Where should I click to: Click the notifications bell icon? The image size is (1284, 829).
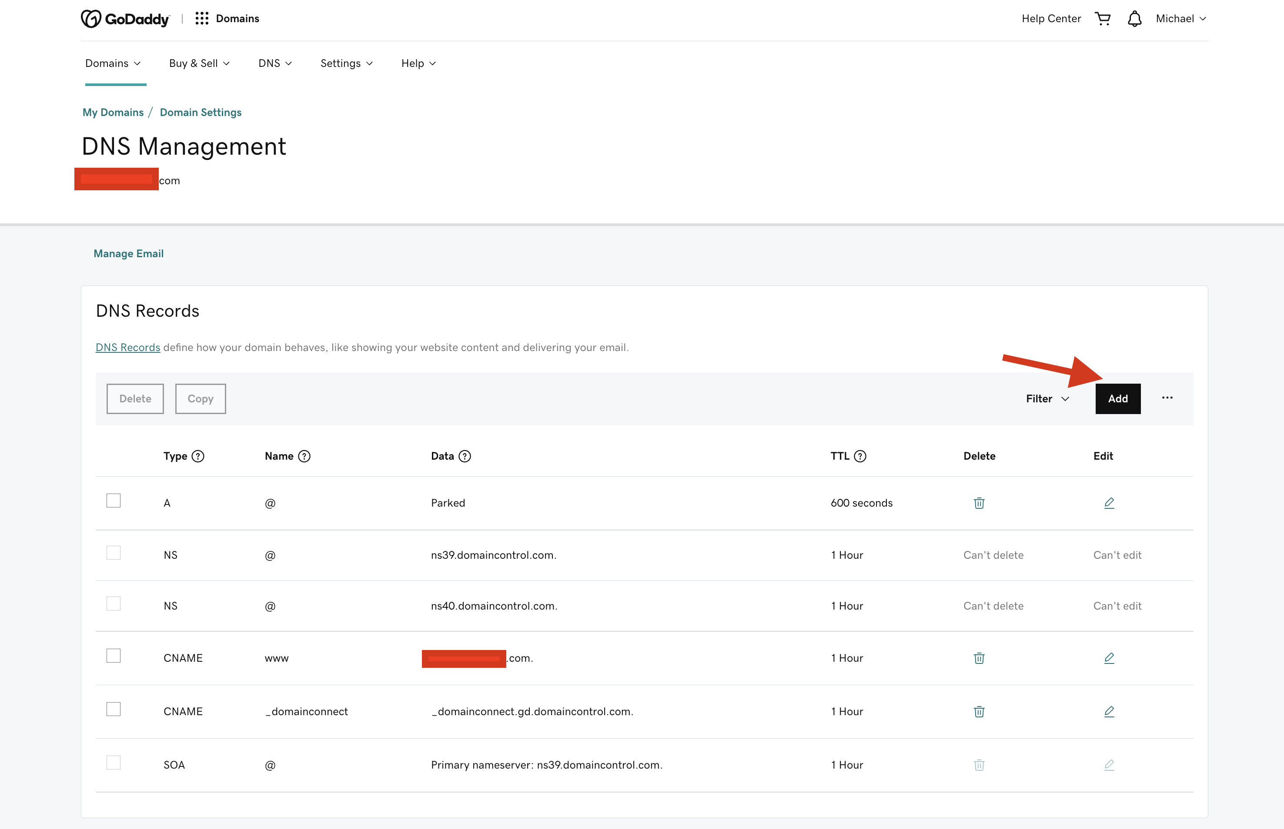click(x=1134, y=19)
